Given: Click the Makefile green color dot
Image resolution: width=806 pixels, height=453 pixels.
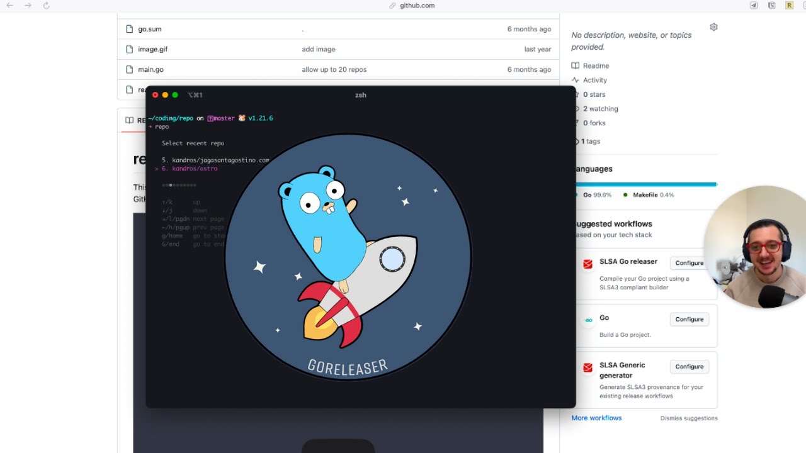Looking at the screenshot, I should 625,195.
